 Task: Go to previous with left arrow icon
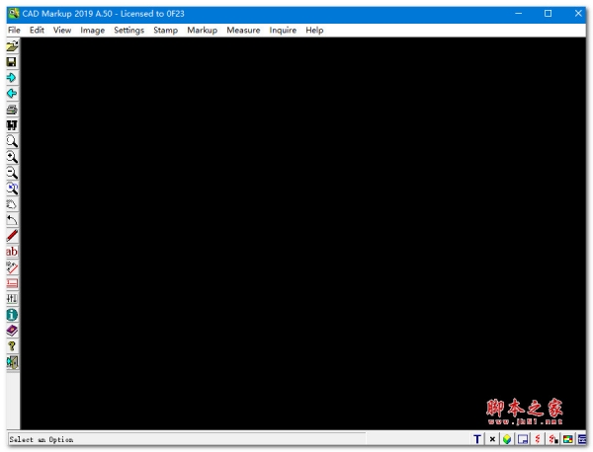point(12,94)
